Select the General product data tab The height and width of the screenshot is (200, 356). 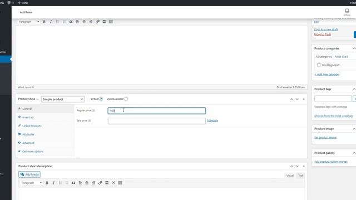(45, 109)
